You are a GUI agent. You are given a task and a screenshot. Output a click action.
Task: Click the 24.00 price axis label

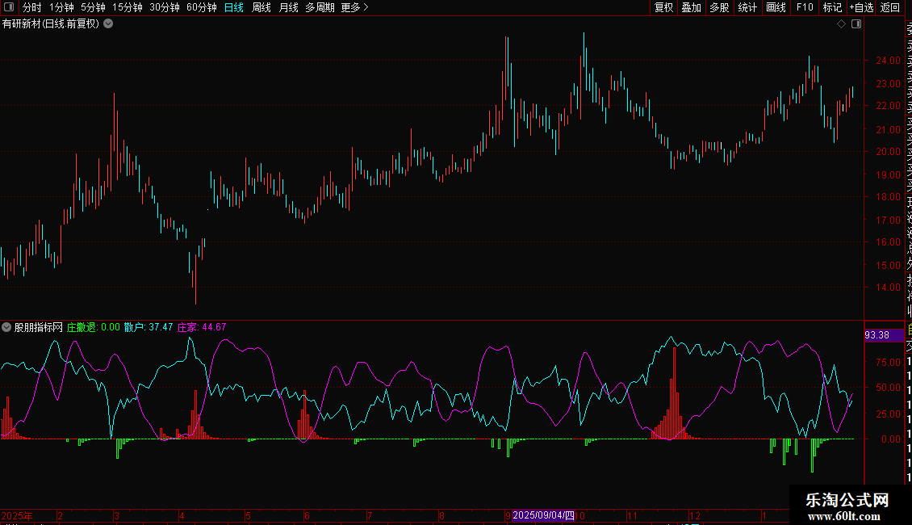click(888, 61)
